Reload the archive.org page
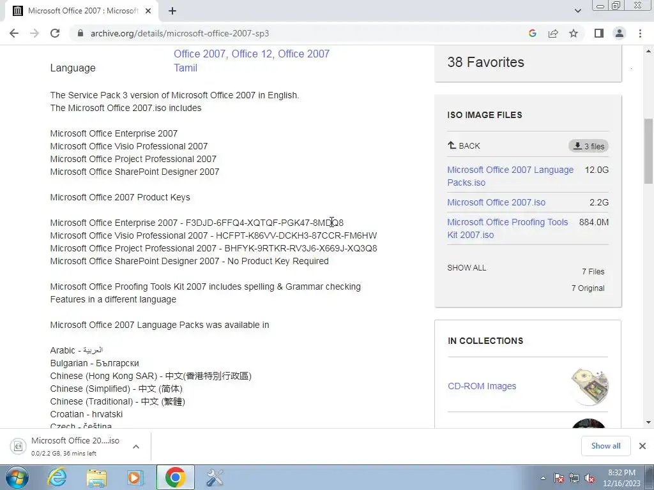This screenshot has width=654, height=490. pos(55,33)
